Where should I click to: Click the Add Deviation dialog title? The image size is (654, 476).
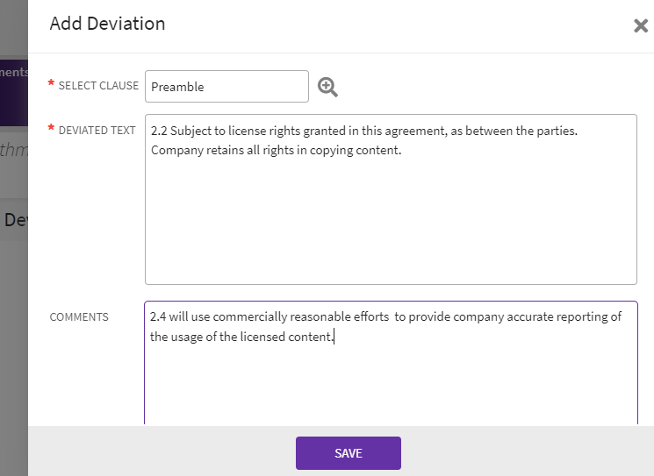coord(107,24)
